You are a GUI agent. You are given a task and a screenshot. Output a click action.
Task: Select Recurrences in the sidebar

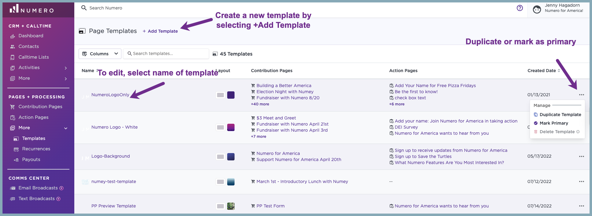(x=36, y=149)
